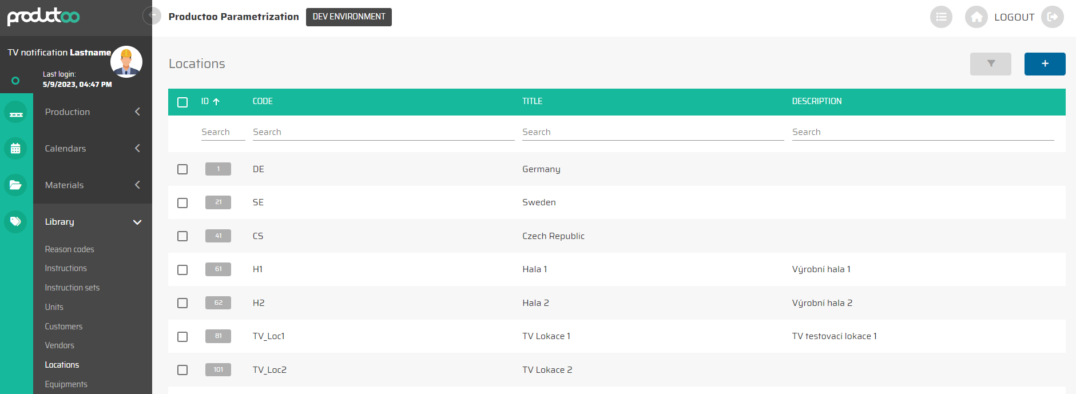Navigate to Equipments menu item
The image size is (1076, 394).
tap(66, 384)
